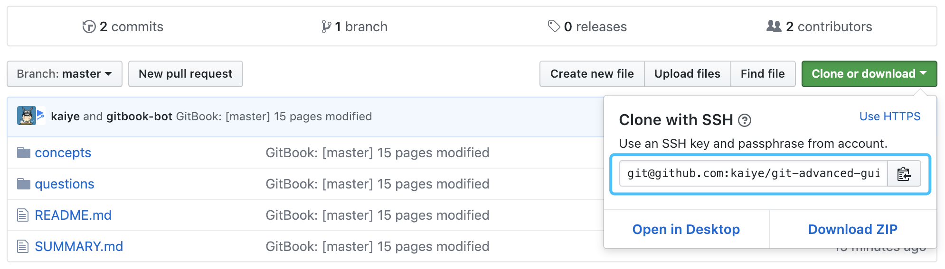The width and height of the screenshot is (945, 269).
Task: Click the contributors people icon
Action: (774, 26)
